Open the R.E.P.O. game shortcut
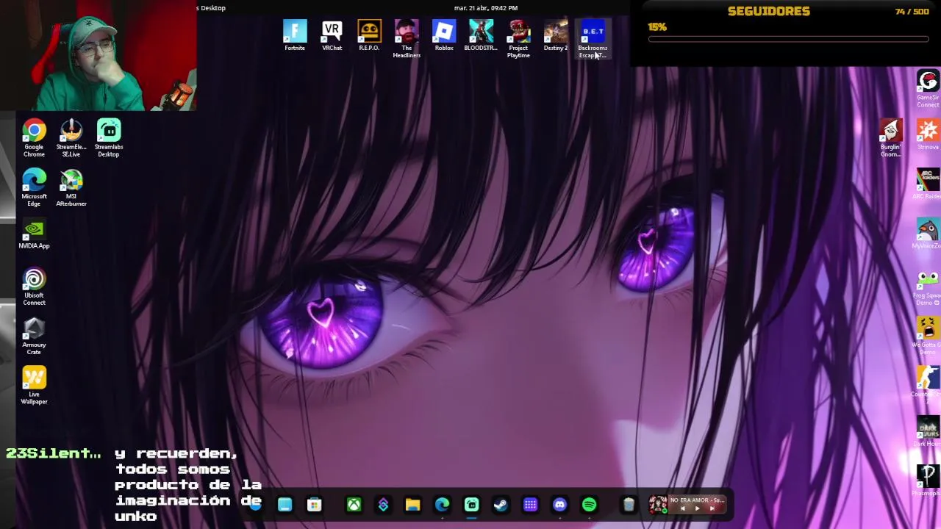Image resolution: width=941 pixels, height=529 pixels. point(369,36)
